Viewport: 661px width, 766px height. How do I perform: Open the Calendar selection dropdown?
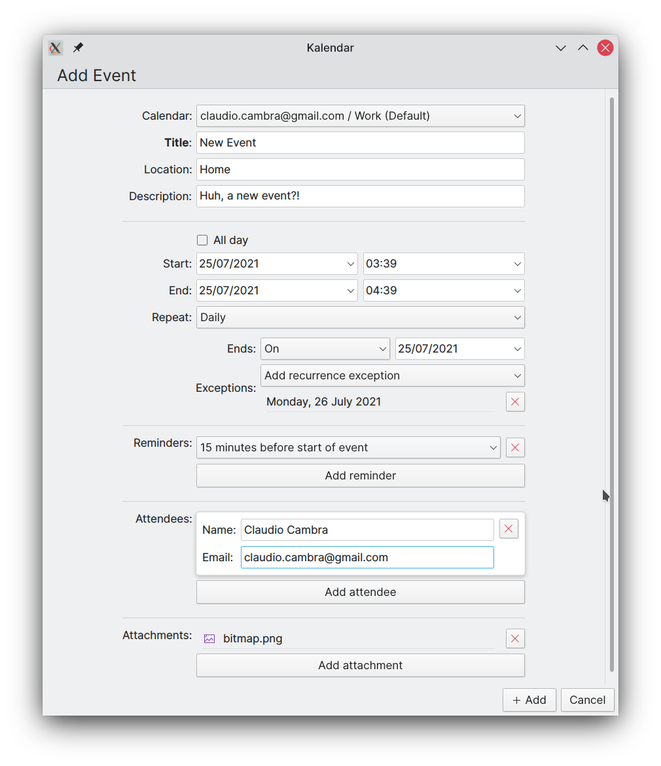[361, 116]
